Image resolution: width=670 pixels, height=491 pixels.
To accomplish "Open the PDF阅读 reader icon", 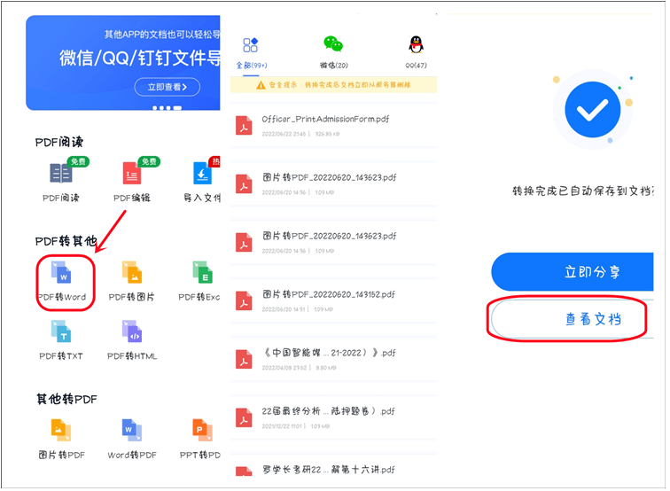I will coord(61,174).
